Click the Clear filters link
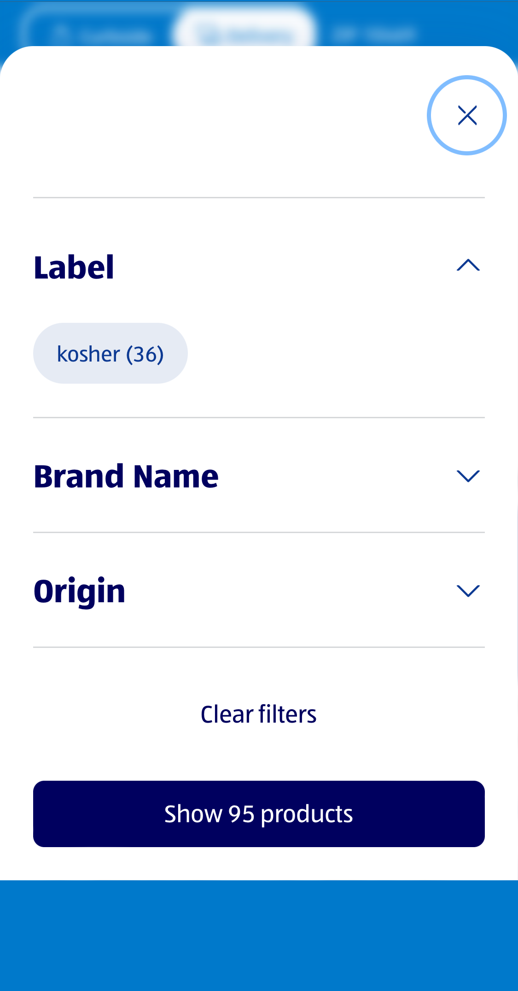The height and width of the screenshot is (991, 518). 258,714
